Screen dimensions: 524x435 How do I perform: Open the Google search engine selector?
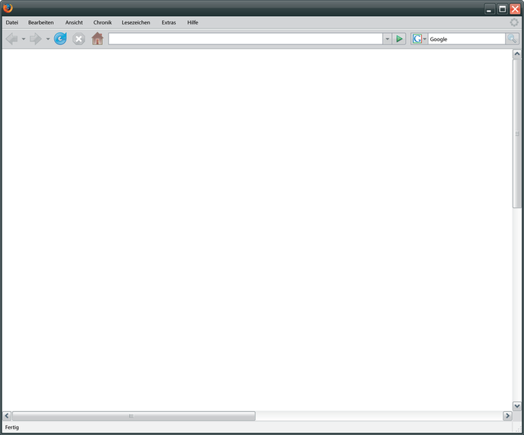click(419, 39)
